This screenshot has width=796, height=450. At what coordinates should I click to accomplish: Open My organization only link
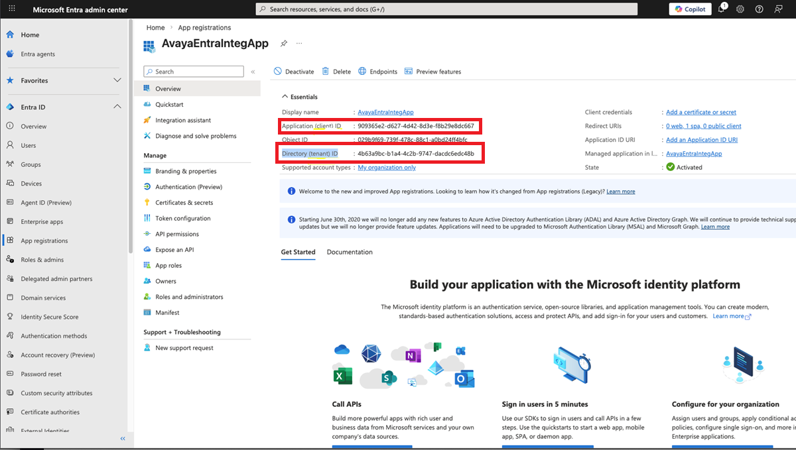387,168
